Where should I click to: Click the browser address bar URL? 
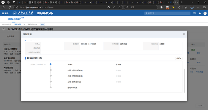[37, 7]
